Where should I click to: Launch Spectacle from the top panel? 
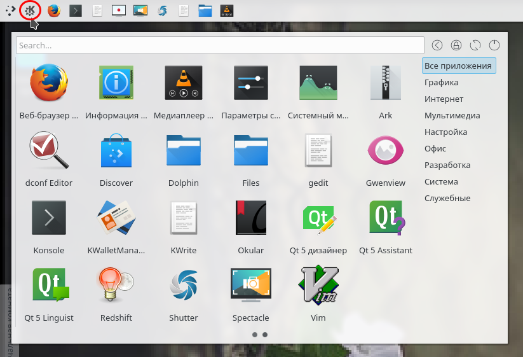coord(140,11)
